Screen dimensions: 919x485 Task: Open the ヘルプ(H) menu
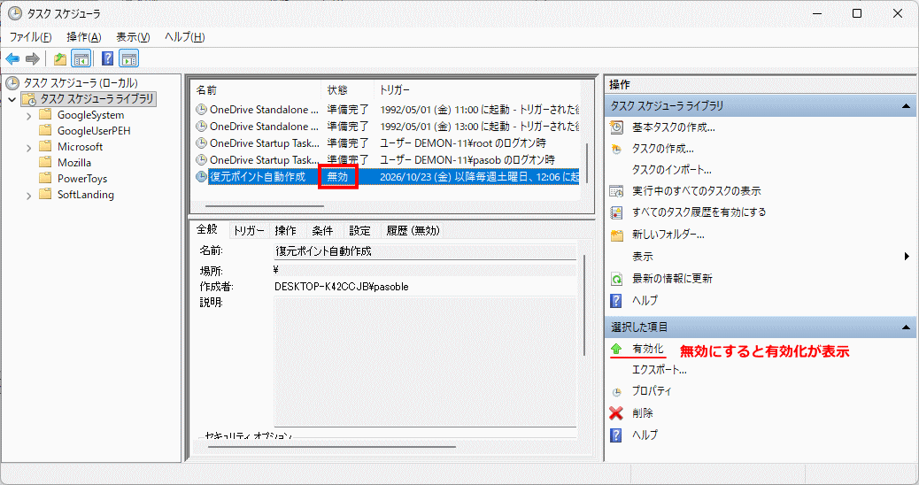pyautogui.click(x=185, y=37)
